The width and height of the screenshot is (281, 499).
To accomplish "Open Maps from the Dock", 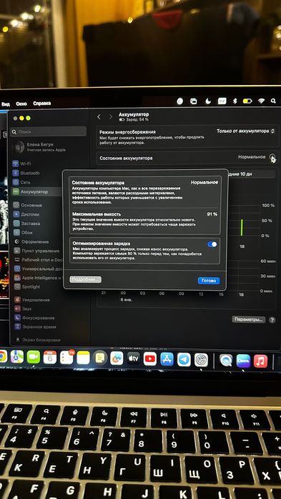I will pyautogui.click(x=17, y=357).
